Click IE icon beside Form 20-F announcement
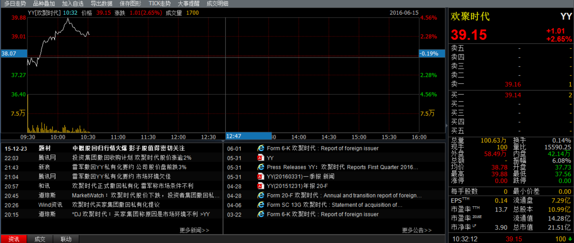Screen dimensions: 574x243 pyautogui.click(x=261, y=195)
